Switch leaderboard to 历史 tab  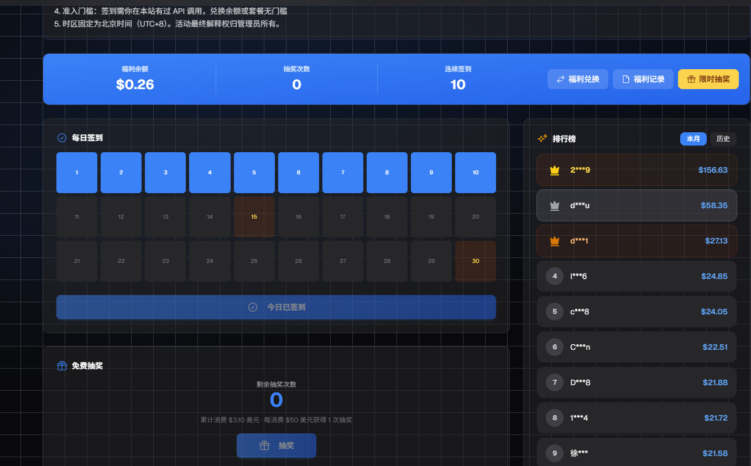pos(723,139)
